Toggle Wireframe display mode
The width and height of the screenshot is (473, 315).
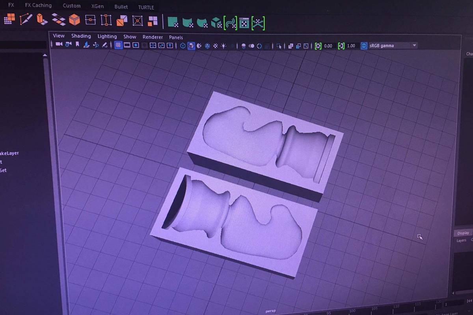[183, 46]
